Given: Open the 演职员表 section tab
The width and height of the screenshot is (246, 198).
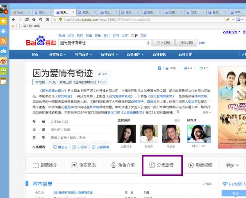Looking at the screenshot, I should pos(84,165).
